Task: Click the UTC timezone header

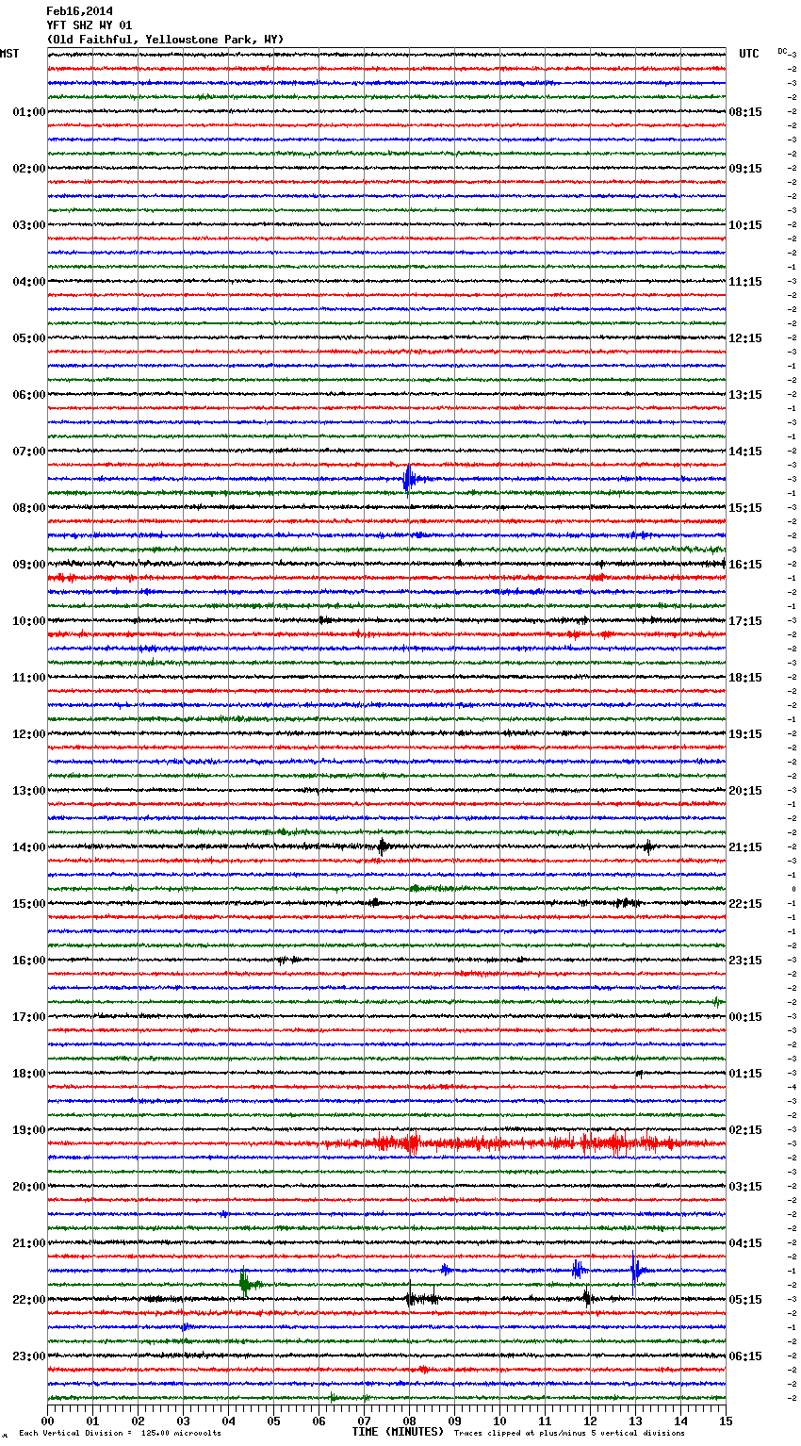Action: [749, 54]
